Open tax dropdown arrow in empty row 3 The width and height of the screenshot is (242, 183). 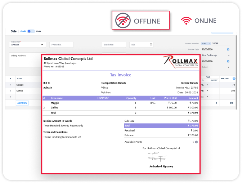[x=207, y=97]
